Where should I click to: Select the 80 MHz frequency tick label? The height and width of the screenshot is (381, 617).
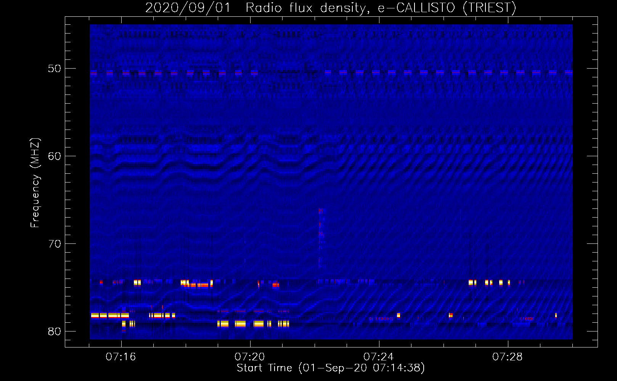pyautogui.click(x=55, y=331)
